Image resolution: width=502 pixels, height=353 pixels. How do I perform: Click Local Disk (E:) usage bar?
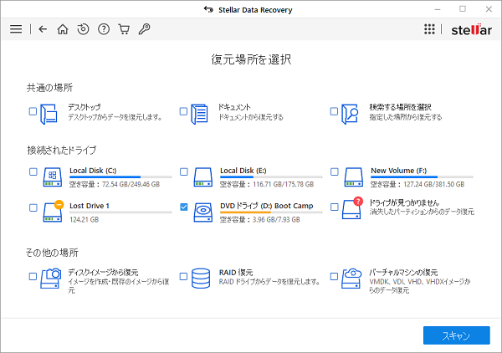point(271,176)
